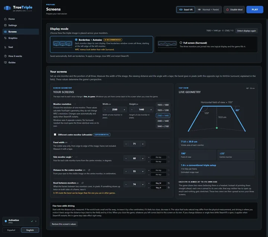The width and height of the screenshot is (268, 237).
Task: Open How it works page
Action: point(21,56)
